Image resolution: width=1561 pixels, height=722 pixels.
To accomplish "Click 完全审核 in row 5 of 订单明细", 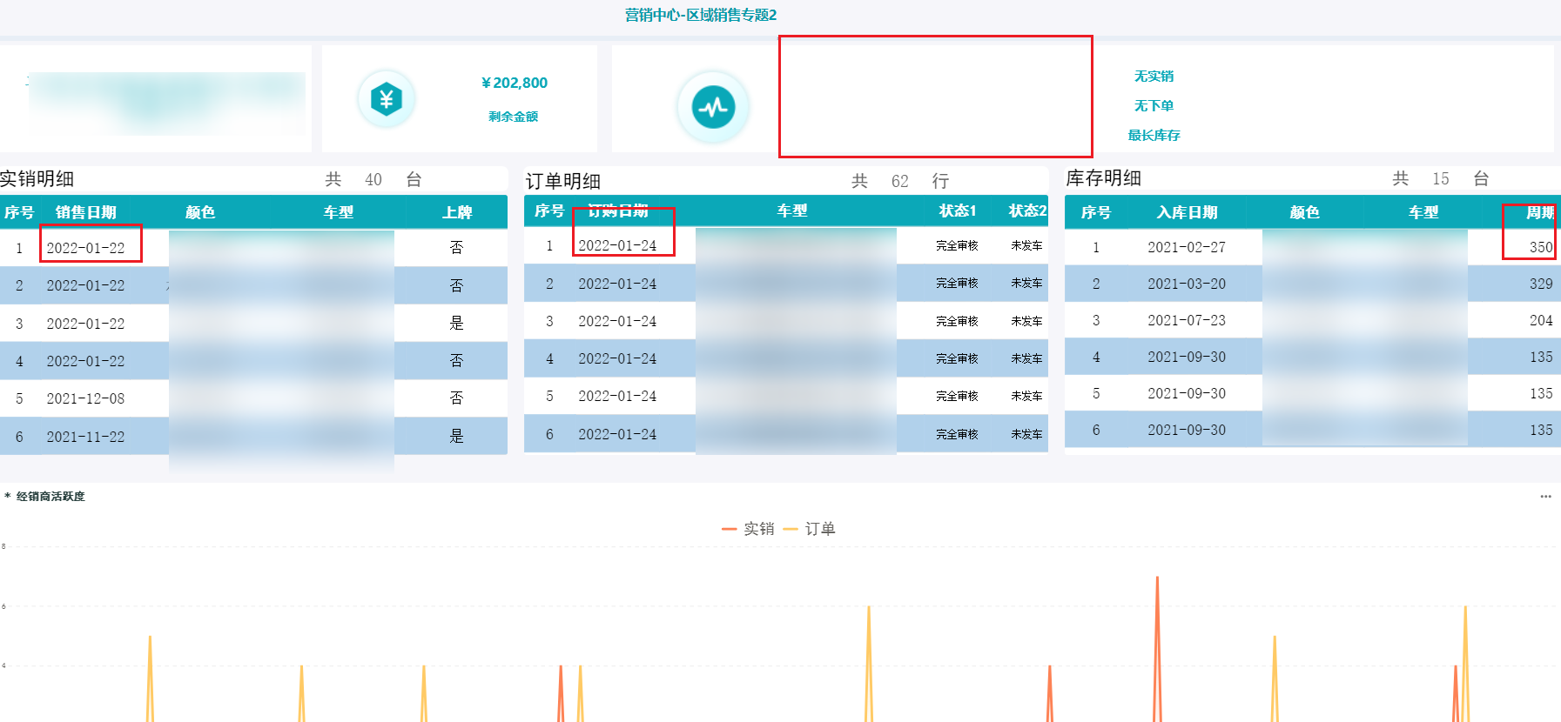I will 957,396.
